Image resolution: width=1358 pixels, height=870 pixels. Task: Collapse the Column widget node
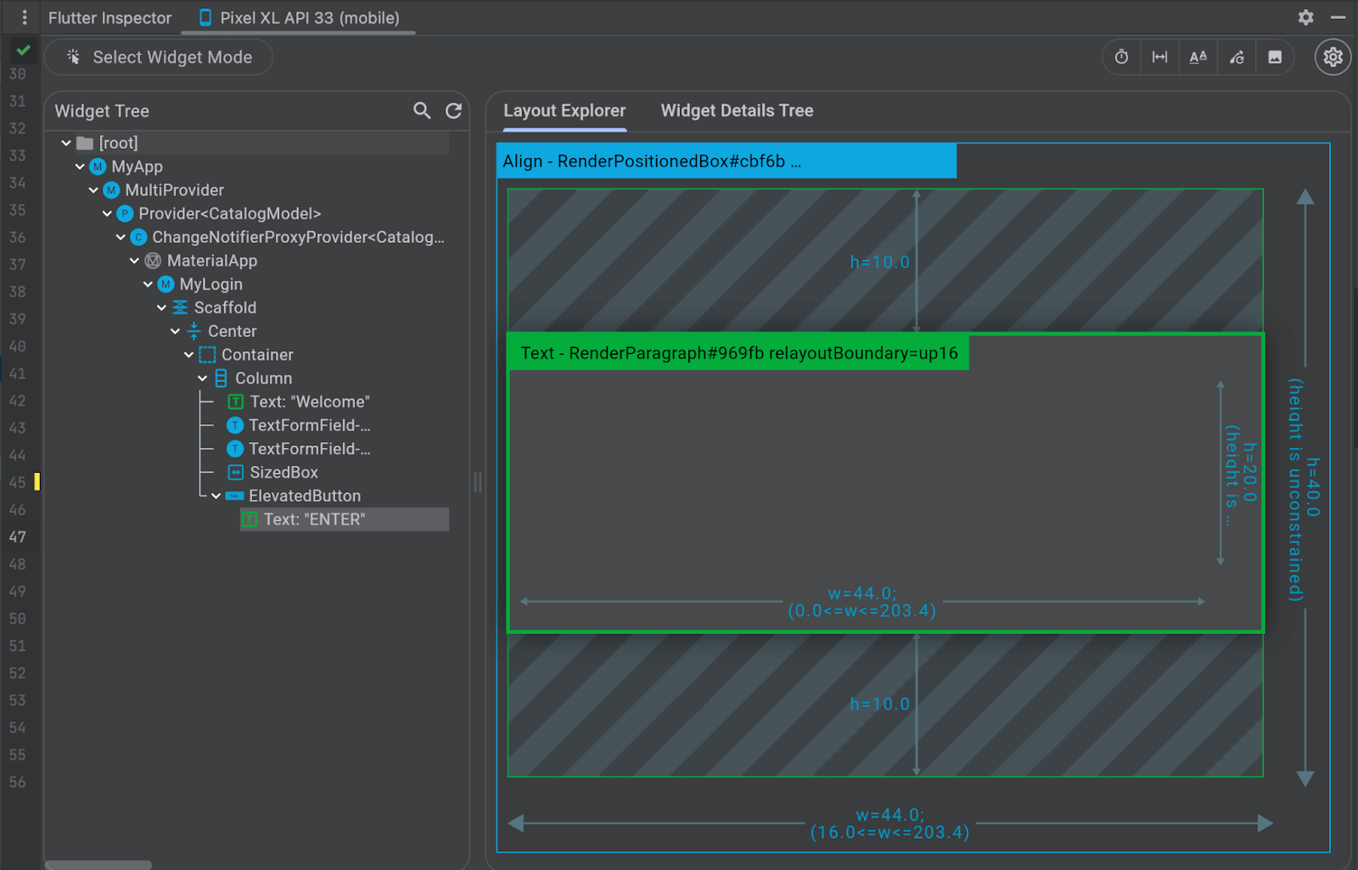[201, 378]
